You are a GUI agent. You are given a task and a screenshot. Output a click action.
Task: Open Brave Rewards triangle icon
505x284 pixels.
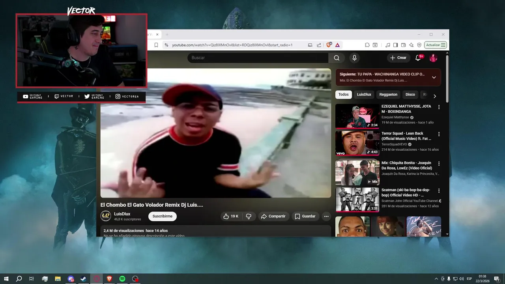click(338, 45)
